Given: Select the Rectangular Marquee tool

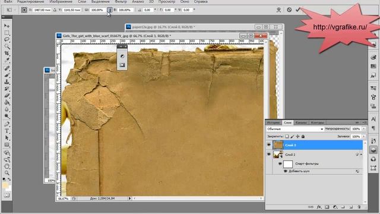Looking at the screenshot, I should 7,33.
